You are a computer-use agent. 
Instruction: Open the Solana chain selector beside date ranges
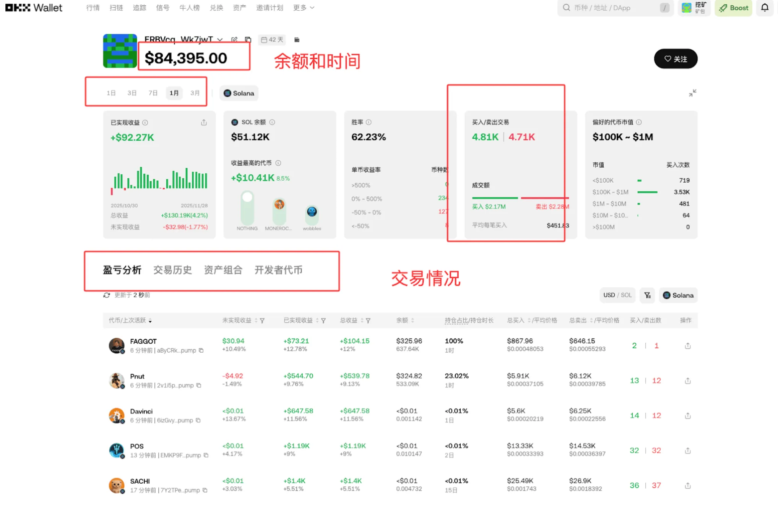(239, 93)
